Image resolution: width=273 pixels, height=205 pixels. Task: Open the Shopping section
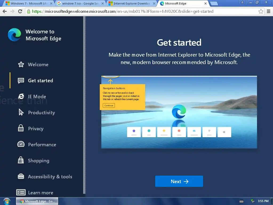39,161
